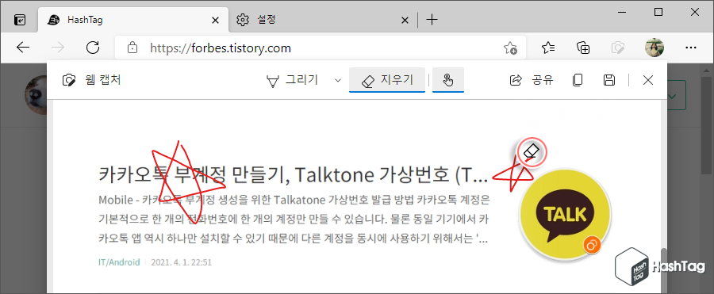This screenshot has height=294, width=714.
Task: Close the 설정 tab
Action: coord(405,21)
